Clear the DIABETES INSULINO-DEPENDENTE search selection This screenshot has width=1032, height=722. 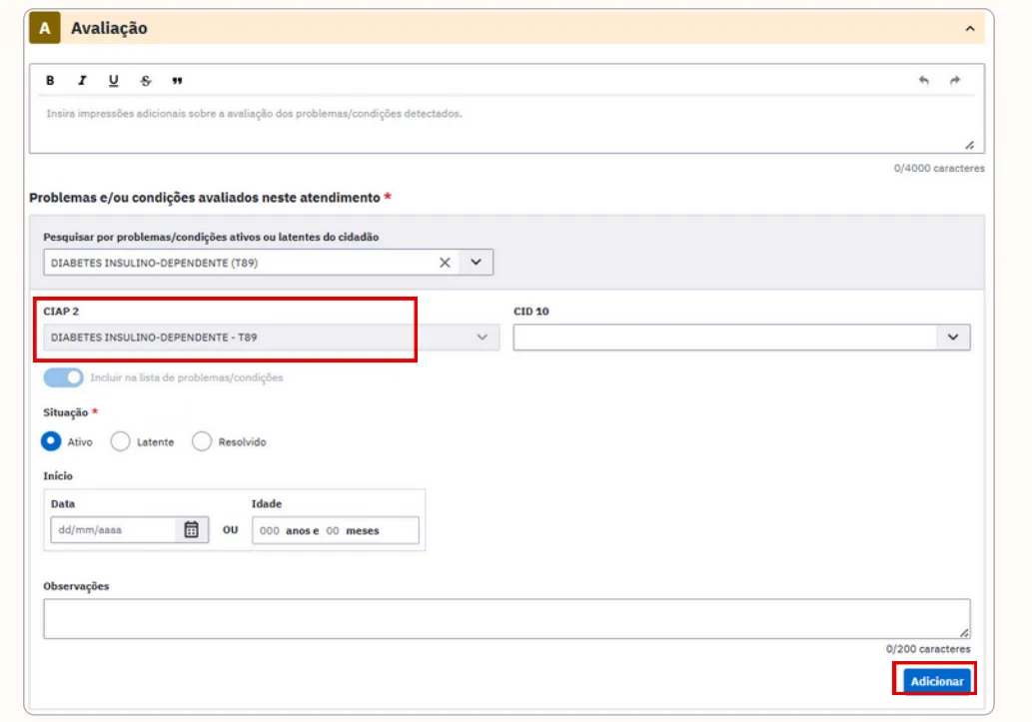(x=445, y=263)
